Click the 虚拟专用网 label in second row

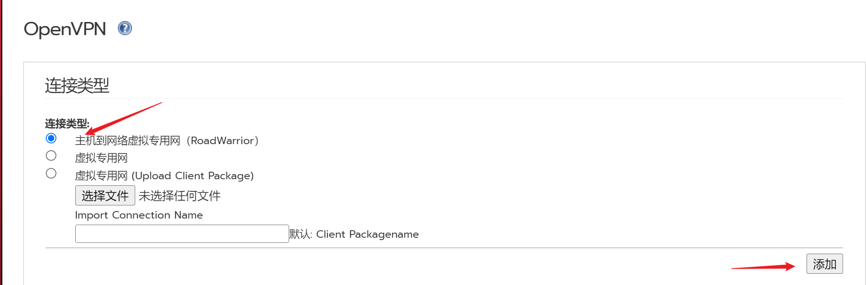pyautogui.click(x=101, y=158)
